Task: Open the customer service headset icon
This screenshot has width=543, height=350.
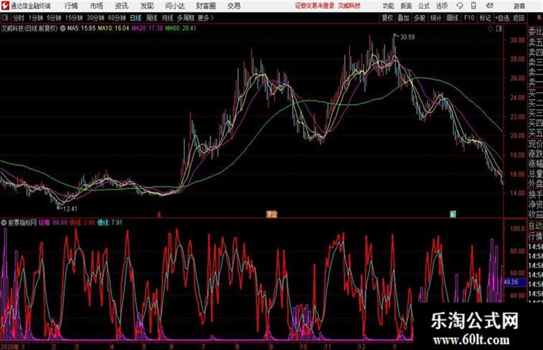Action: click(x=460, y=6)
